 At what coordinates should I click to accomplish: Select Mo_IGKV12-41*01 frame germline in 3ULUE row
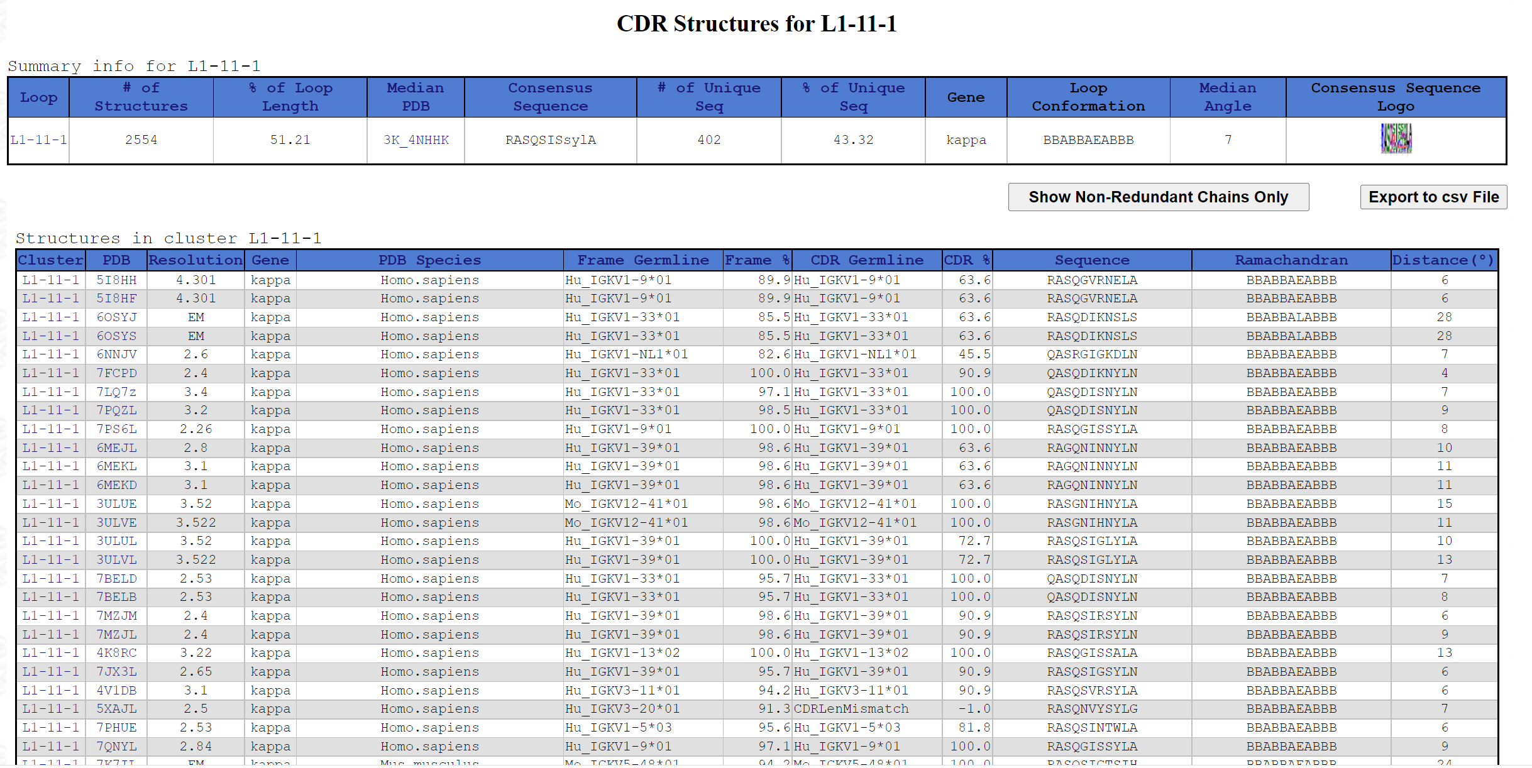tap(626, 504)
